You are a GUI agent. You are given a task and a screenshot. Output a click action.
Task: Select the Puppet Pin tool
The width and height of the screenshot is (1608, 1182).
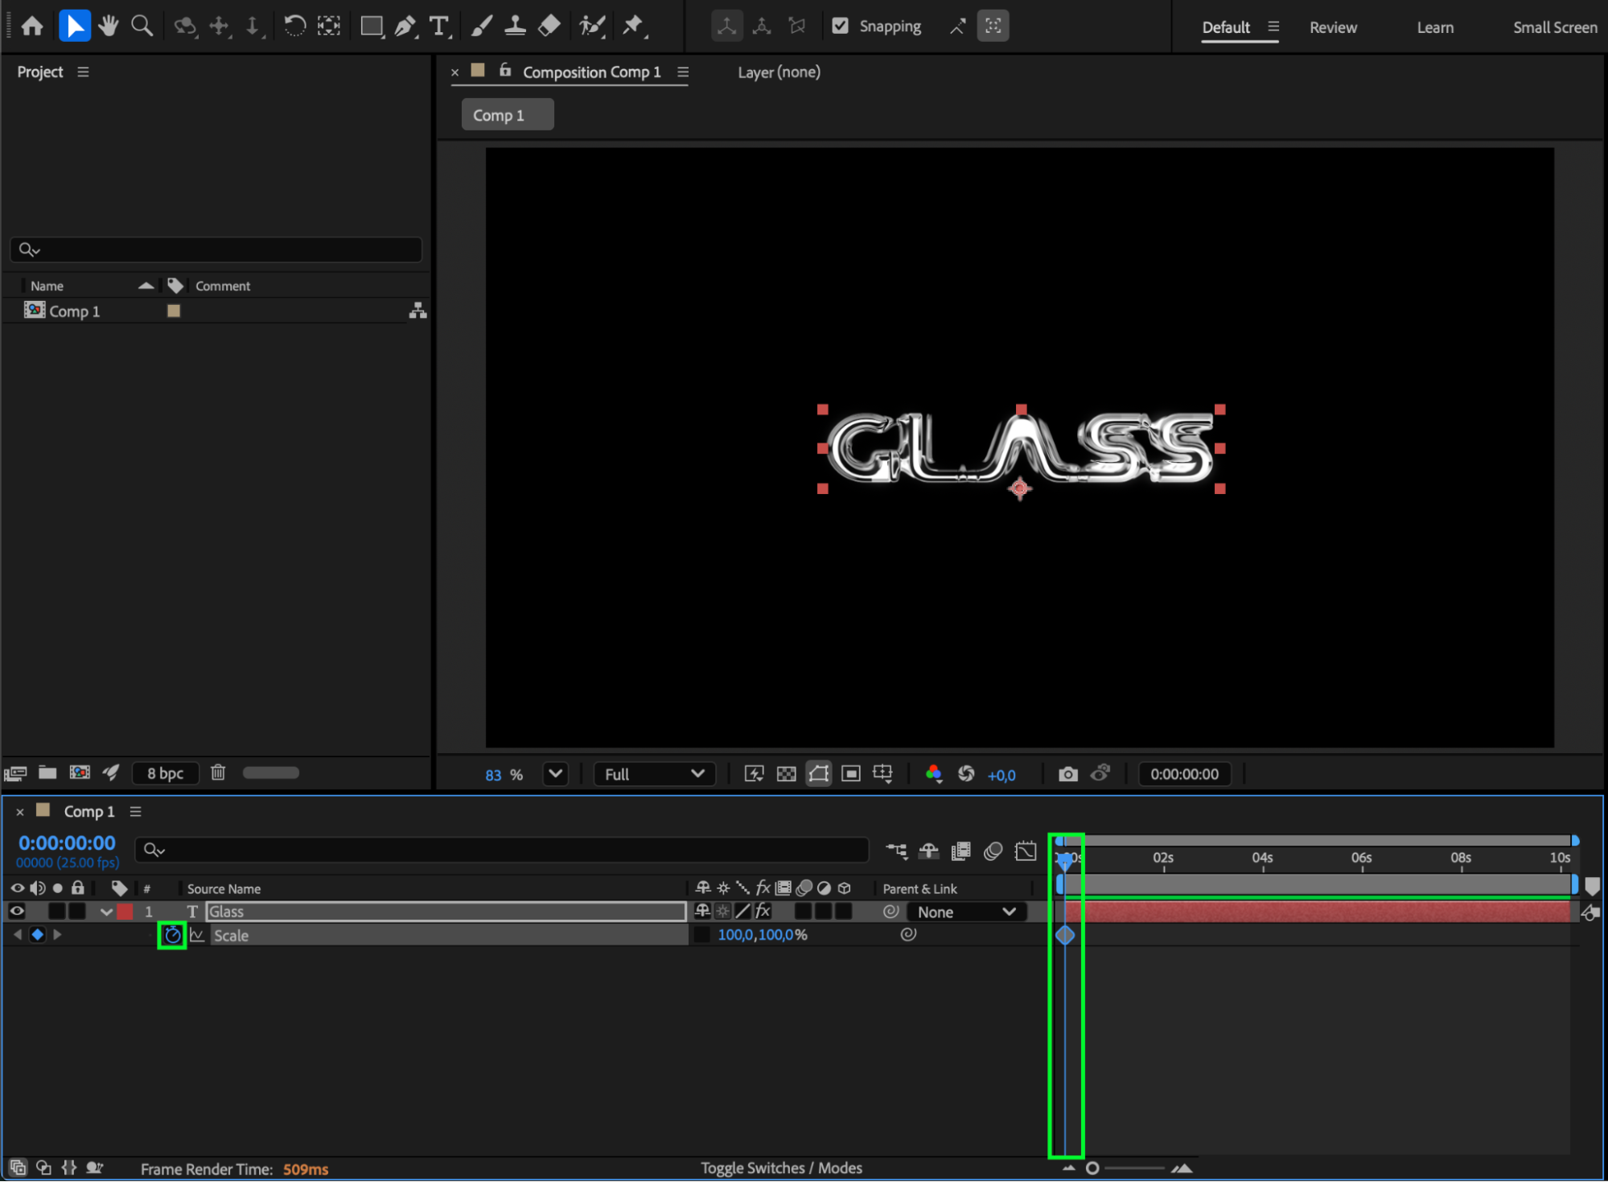tap(634, 26)
